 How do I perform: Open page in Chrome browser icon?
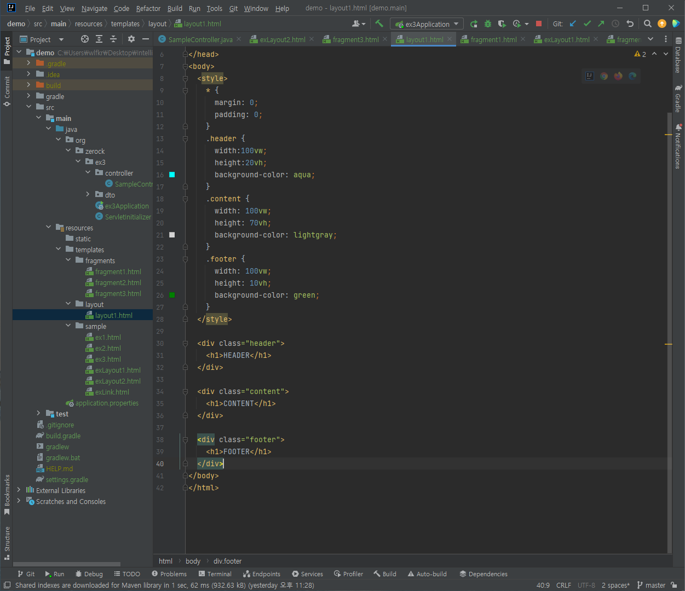(x=604, y=76)
